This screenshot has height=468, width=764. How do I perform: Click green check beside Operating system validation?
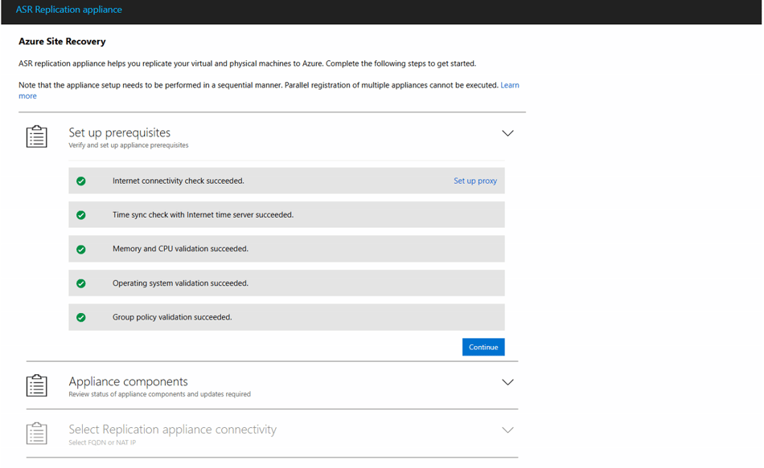(x=81, y=283)
